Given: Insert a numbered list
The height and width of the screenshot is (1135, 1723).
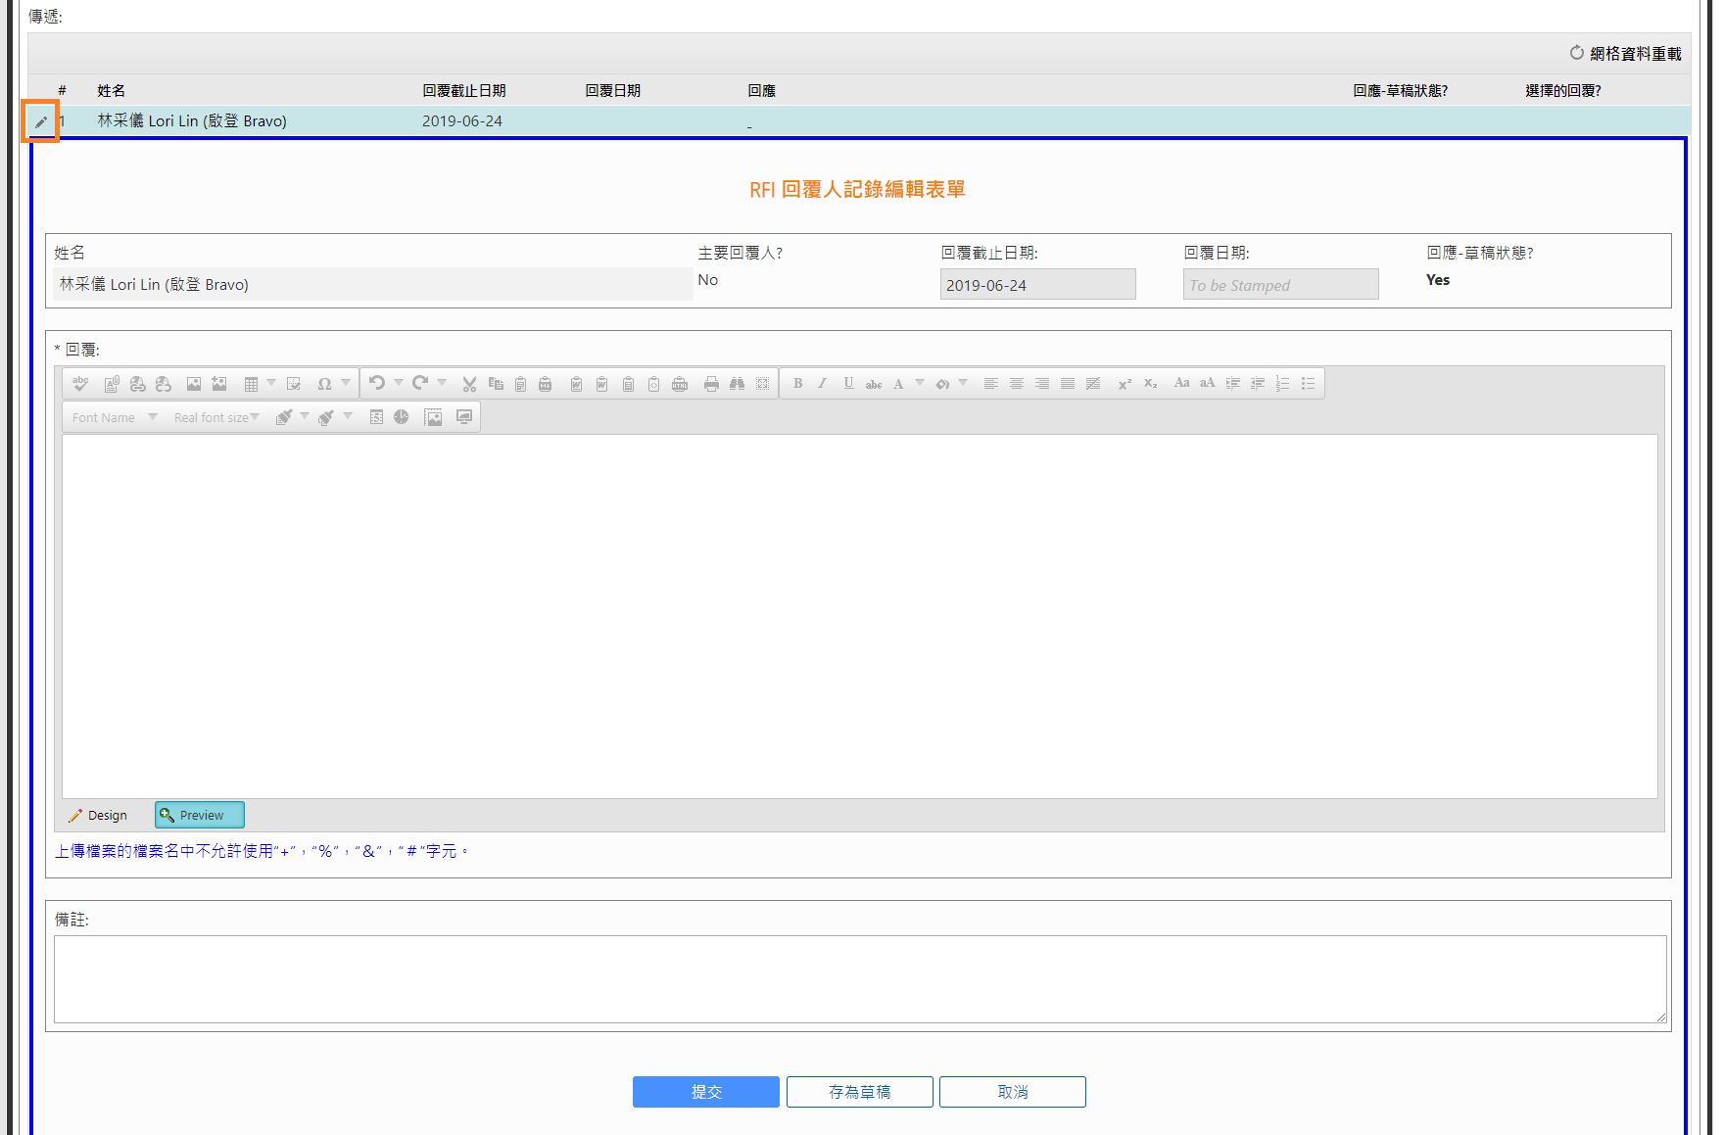Looking at the screenshot, I should [x=1282, y=384].
